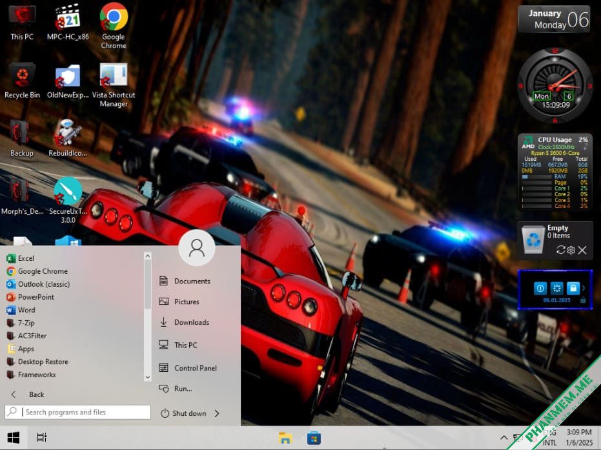Open Task View on the taskbar

coord(41,437)
